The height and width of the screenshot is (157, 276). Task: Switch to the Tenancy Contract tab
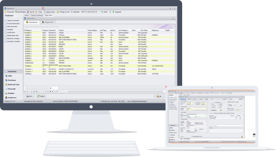(37, 15)
